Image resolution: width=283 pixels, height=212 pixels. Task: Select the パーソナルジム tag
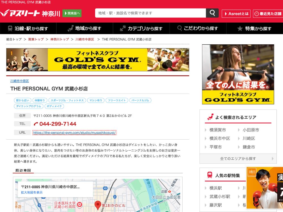coord(140,100)
